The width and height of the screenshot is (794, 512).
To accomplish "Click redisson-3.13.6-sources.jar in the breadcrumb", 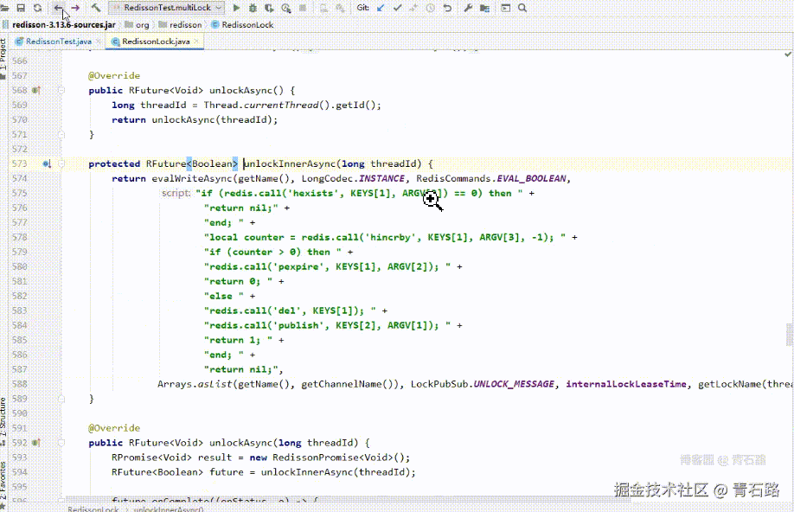I will 63,25.
